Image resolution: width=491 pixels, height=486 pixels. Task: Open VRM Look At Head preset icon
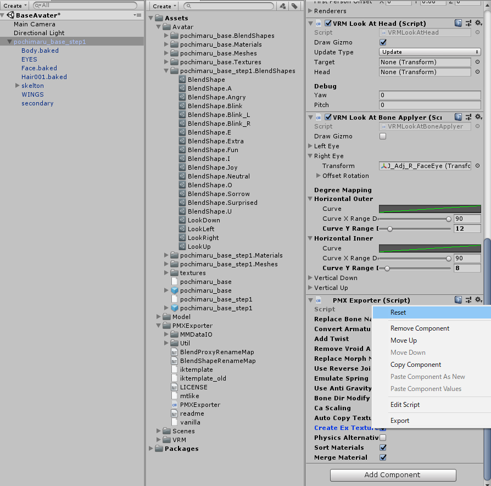(468, 23)
